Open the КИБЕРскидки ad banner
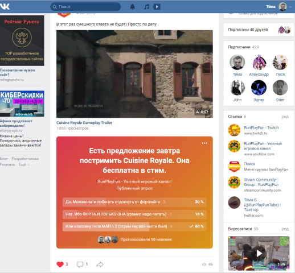Viewport: 295px width, 273px height. (22, 104)
